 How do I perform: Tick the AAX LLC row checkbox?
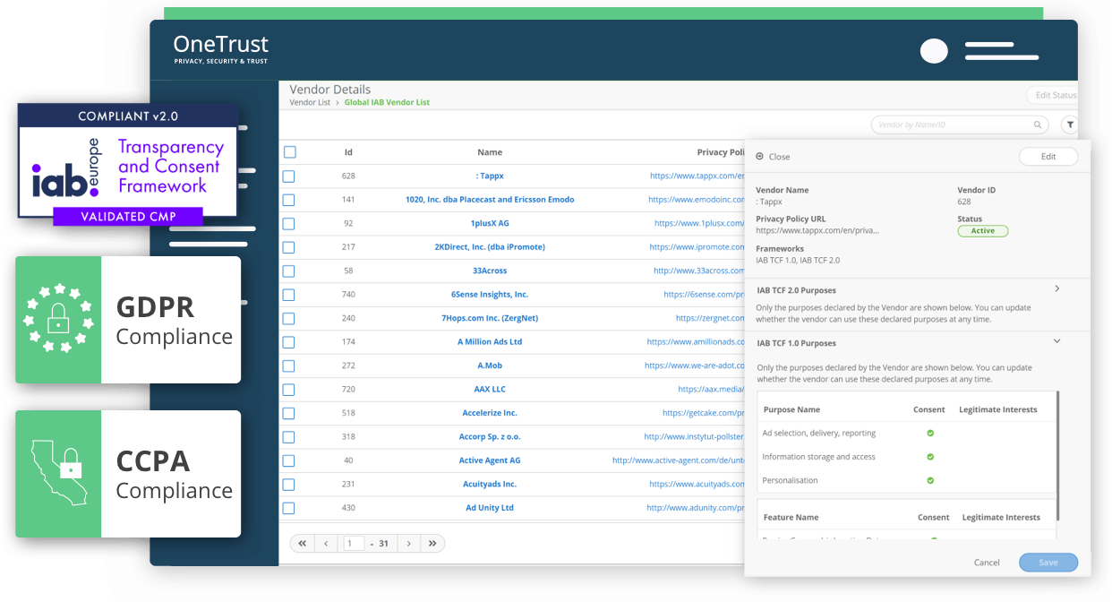pyautogui.click(x=289, y=390)
